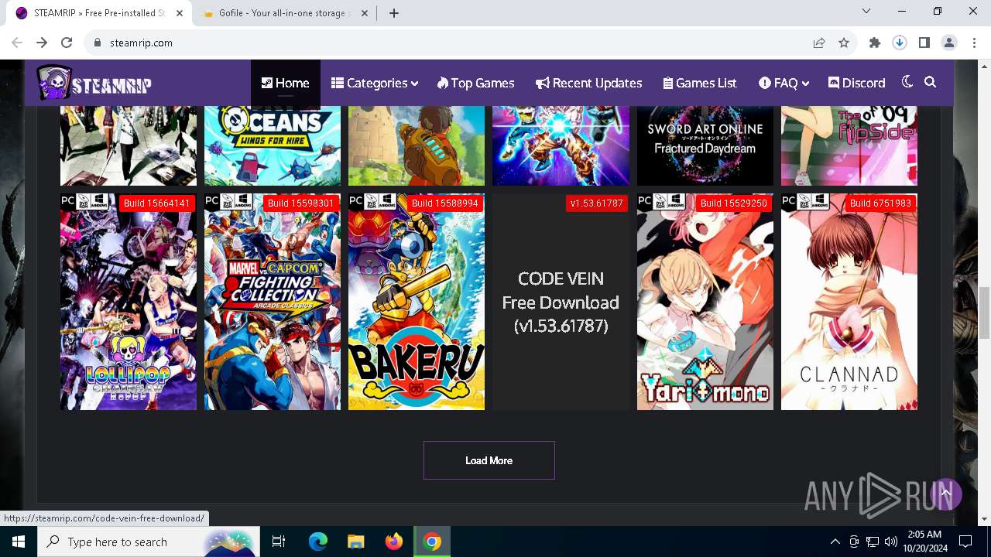
Task: Click the page vertical scrollbar thumb
Action: click(x=985, y=313)
